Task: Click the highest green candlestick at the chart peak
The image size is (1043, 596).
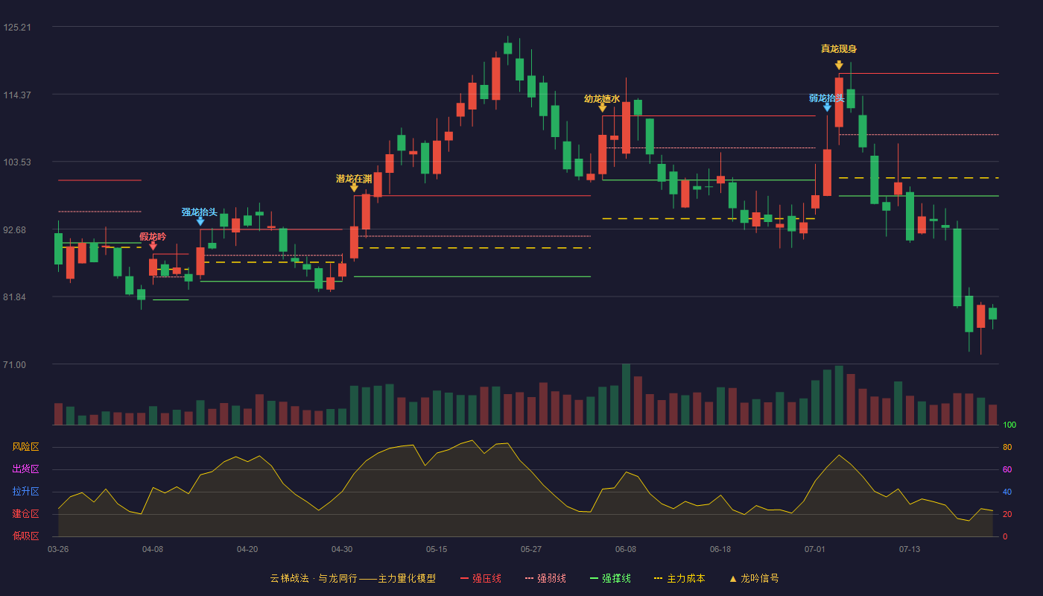Action: pos(508,48)
